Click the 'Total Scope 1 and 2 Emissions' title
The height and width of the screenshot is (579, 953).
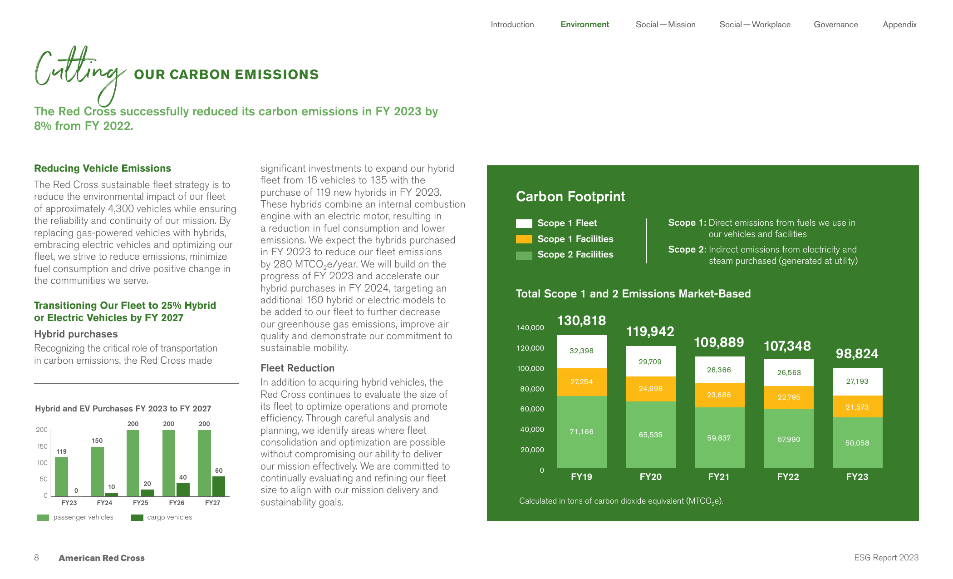coord(633,294)
